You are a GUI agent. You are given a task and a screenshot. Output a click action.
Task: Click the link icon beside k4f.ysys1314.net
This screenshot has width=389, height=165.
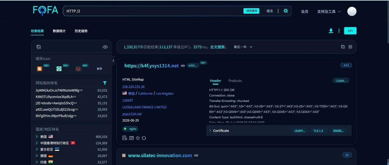[x=183, y=66]
